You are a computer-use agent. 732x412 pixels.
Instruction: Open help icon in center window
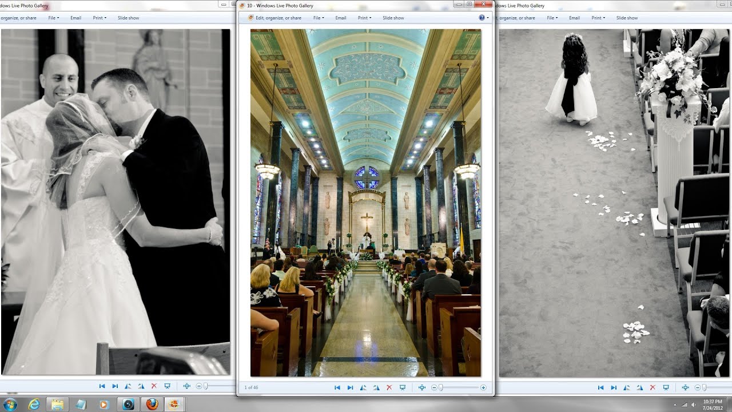coord(482,18)
